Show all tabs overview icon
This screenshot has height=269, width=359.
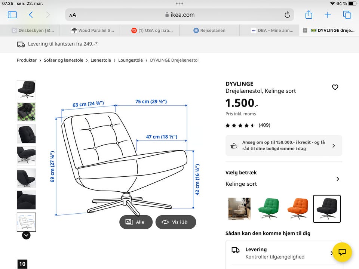click(x=347, y=15)
